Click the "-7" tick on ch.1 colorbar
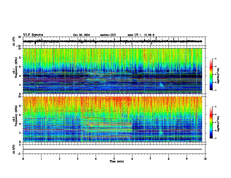Screen dimensions: 231x178 point(215,90)
